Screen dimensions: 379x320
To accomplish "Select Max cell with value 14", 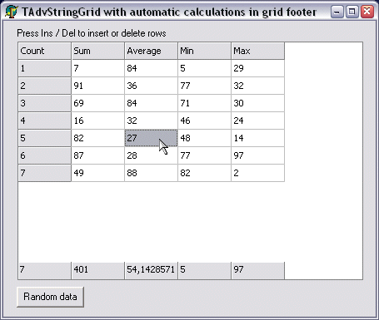I will (x=257, y=138).
